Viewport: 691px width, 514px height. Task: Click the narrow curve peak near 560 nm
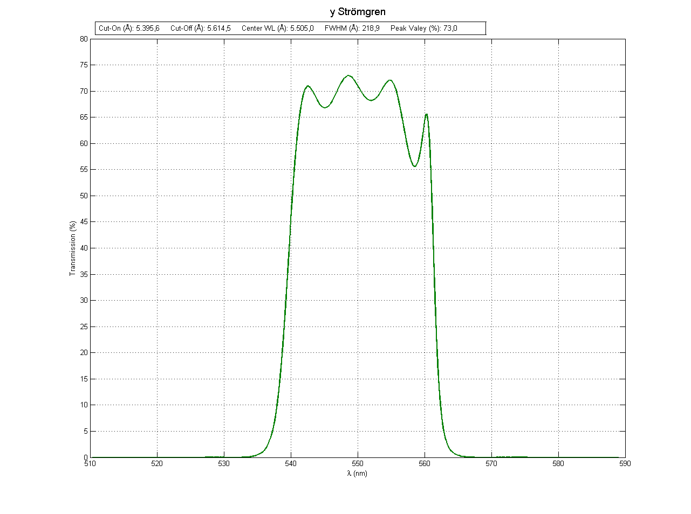[426, 114]
